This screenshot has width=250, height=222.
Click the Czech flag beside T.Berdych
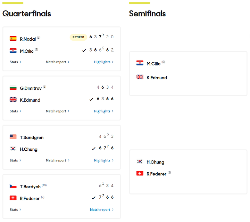pos(13,186)
